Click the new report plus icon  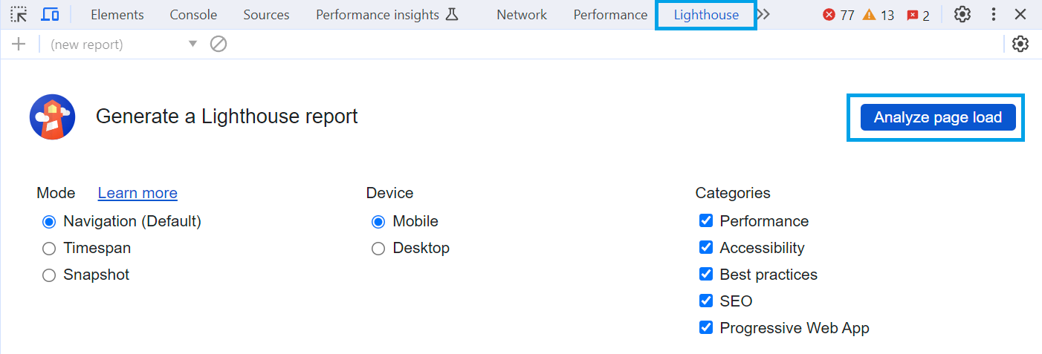pos(19,45)
